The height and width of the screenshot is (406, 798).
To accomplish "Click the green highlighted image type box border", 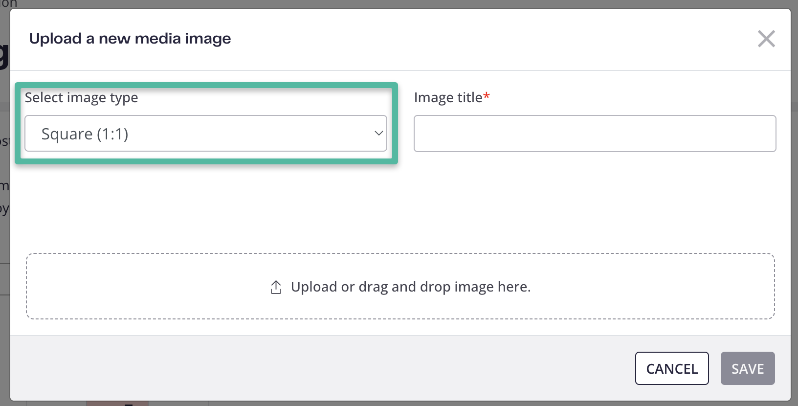I will pos(206,85).
